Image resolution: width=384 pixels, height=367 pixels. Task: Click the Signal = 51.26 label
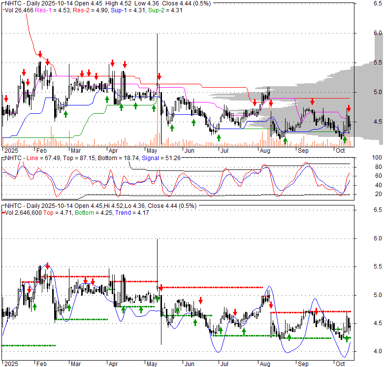[161, 158]
